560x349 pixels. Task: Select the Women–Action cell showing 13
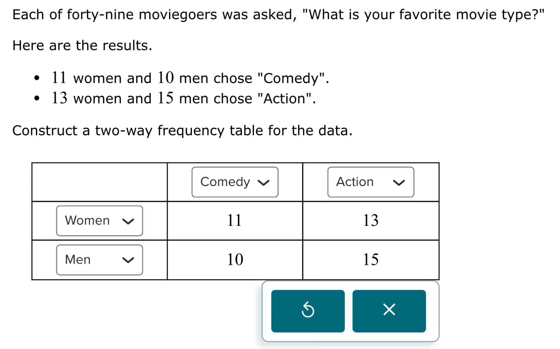(371, 220)
